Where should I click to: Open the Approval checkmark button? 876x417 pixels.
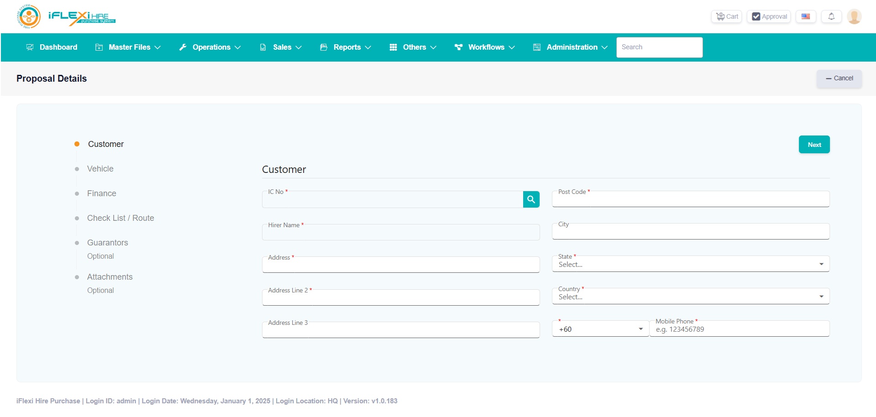[x=769, y=16]
